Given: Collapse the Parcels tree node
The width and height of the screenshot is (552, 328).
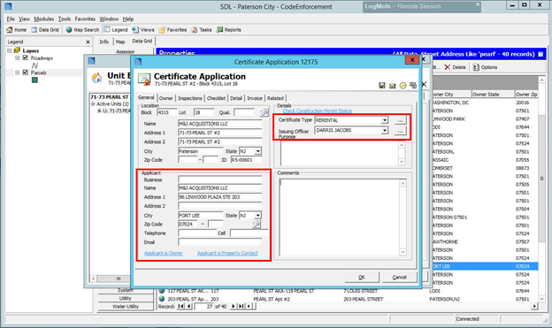Looking at the screenshot, I should 17,72.
